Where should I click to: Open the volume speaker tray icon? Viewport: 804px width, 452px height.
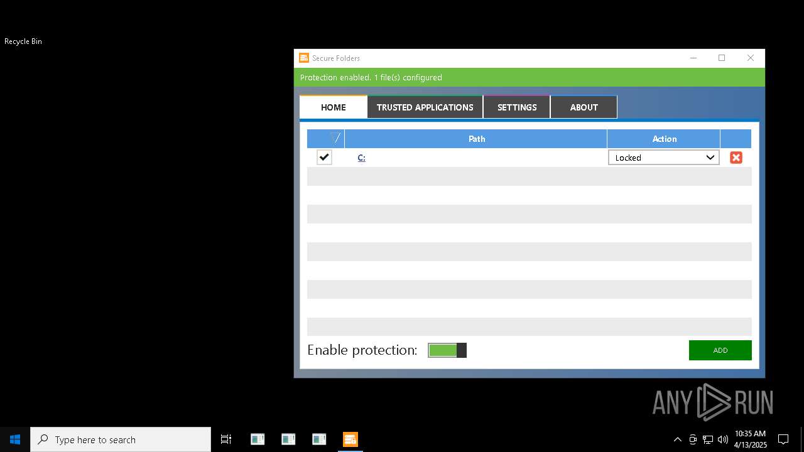coord(722,439)
